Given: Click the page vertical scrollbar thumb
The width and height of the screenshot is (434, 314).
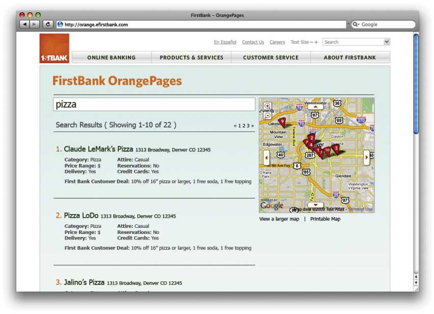Looking at the screenshot, I should (x=416, y=84).
